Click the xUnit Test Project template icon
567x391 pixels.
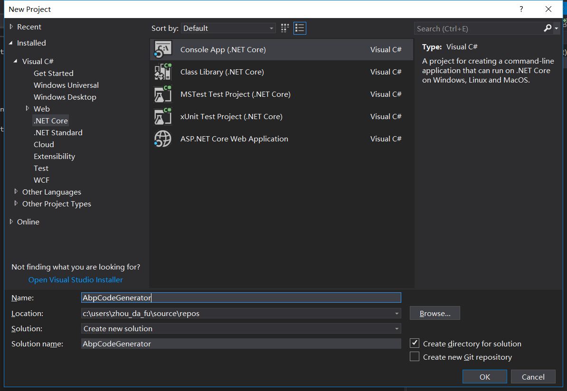tap(163, 116)
